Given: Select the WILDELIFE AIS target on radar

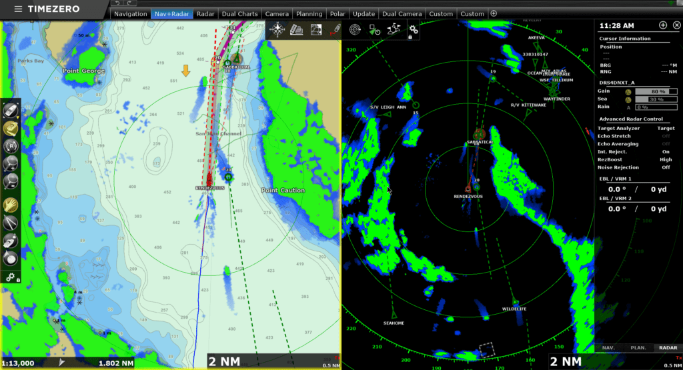Looking at the screenshot, I should [x=515, y=302].
